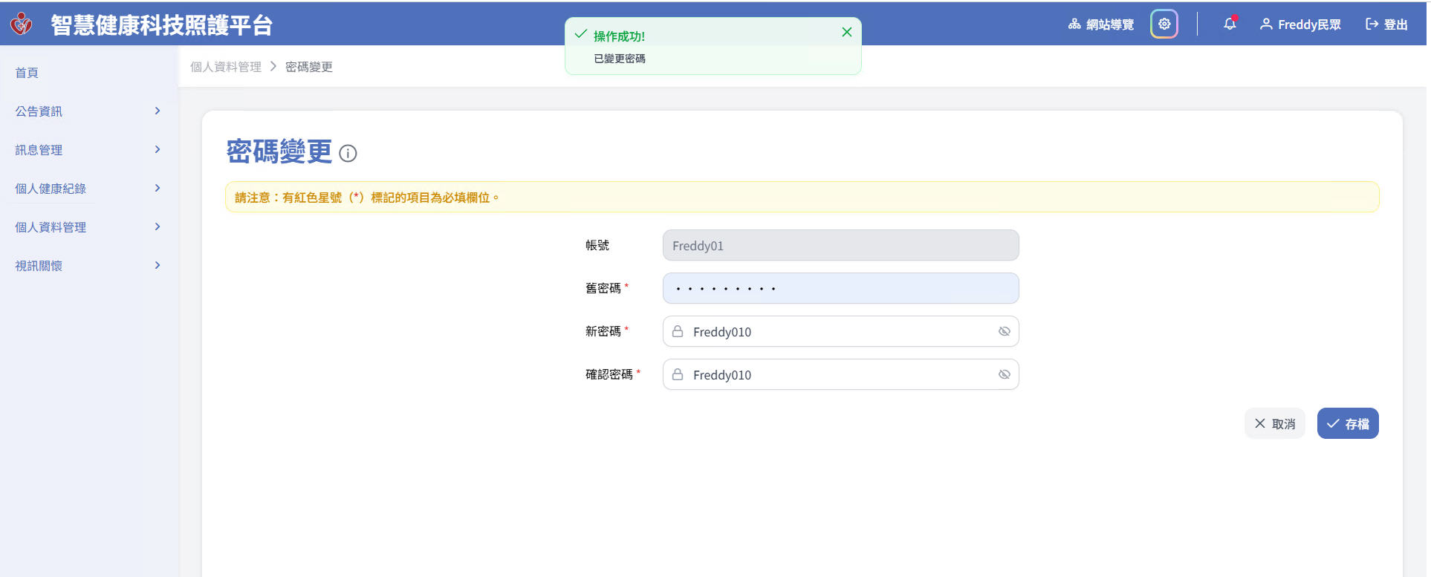The width and height of the screenshot is (1431, 577).
Task: Open the settings gear icon
Action: click(1164, 25)
